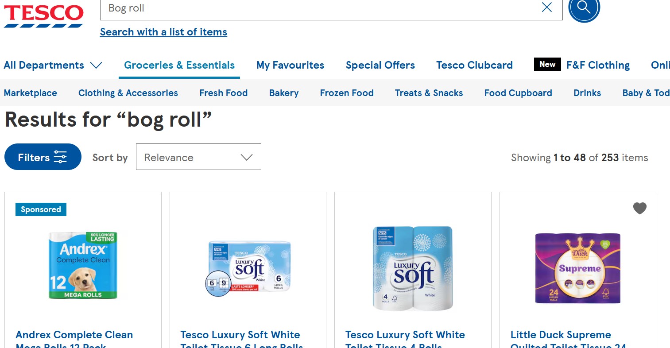Viewport: 670px width, 348px height.
Task: Open Special Offers
Action: 380,65
